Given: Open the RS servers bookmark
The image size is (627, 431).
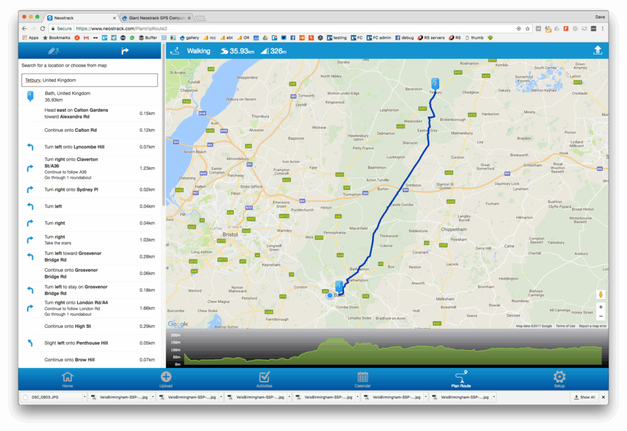Looking at the screenshot, I should point(431,37).
